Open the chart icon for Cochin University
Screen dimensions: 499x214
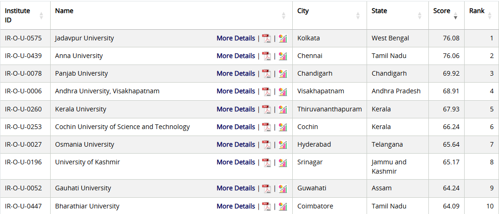[x=282, y=127]
